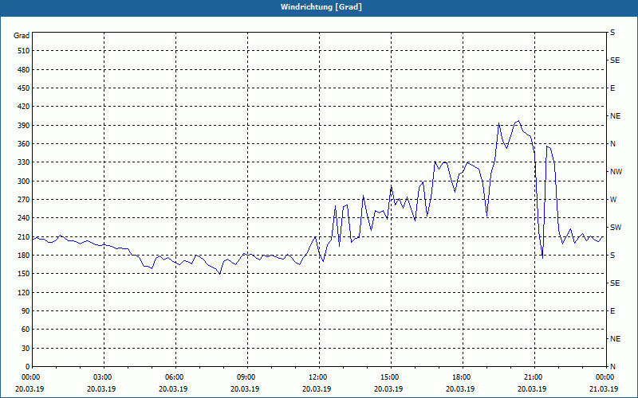638x398 pixels.
Task: Click the y-axis value "180"
Action: [x=24, y=255]
